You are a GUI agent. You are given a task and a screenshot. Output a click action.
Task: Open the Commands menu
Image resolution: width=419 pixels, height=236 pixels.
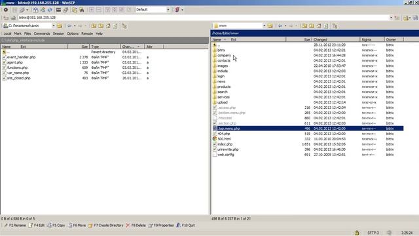(x=42, y=33)
